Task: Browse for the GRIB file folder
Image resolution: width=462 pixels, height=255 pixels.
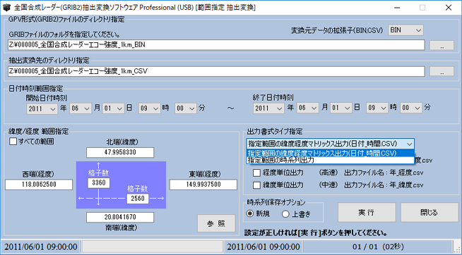Action: 442,46
